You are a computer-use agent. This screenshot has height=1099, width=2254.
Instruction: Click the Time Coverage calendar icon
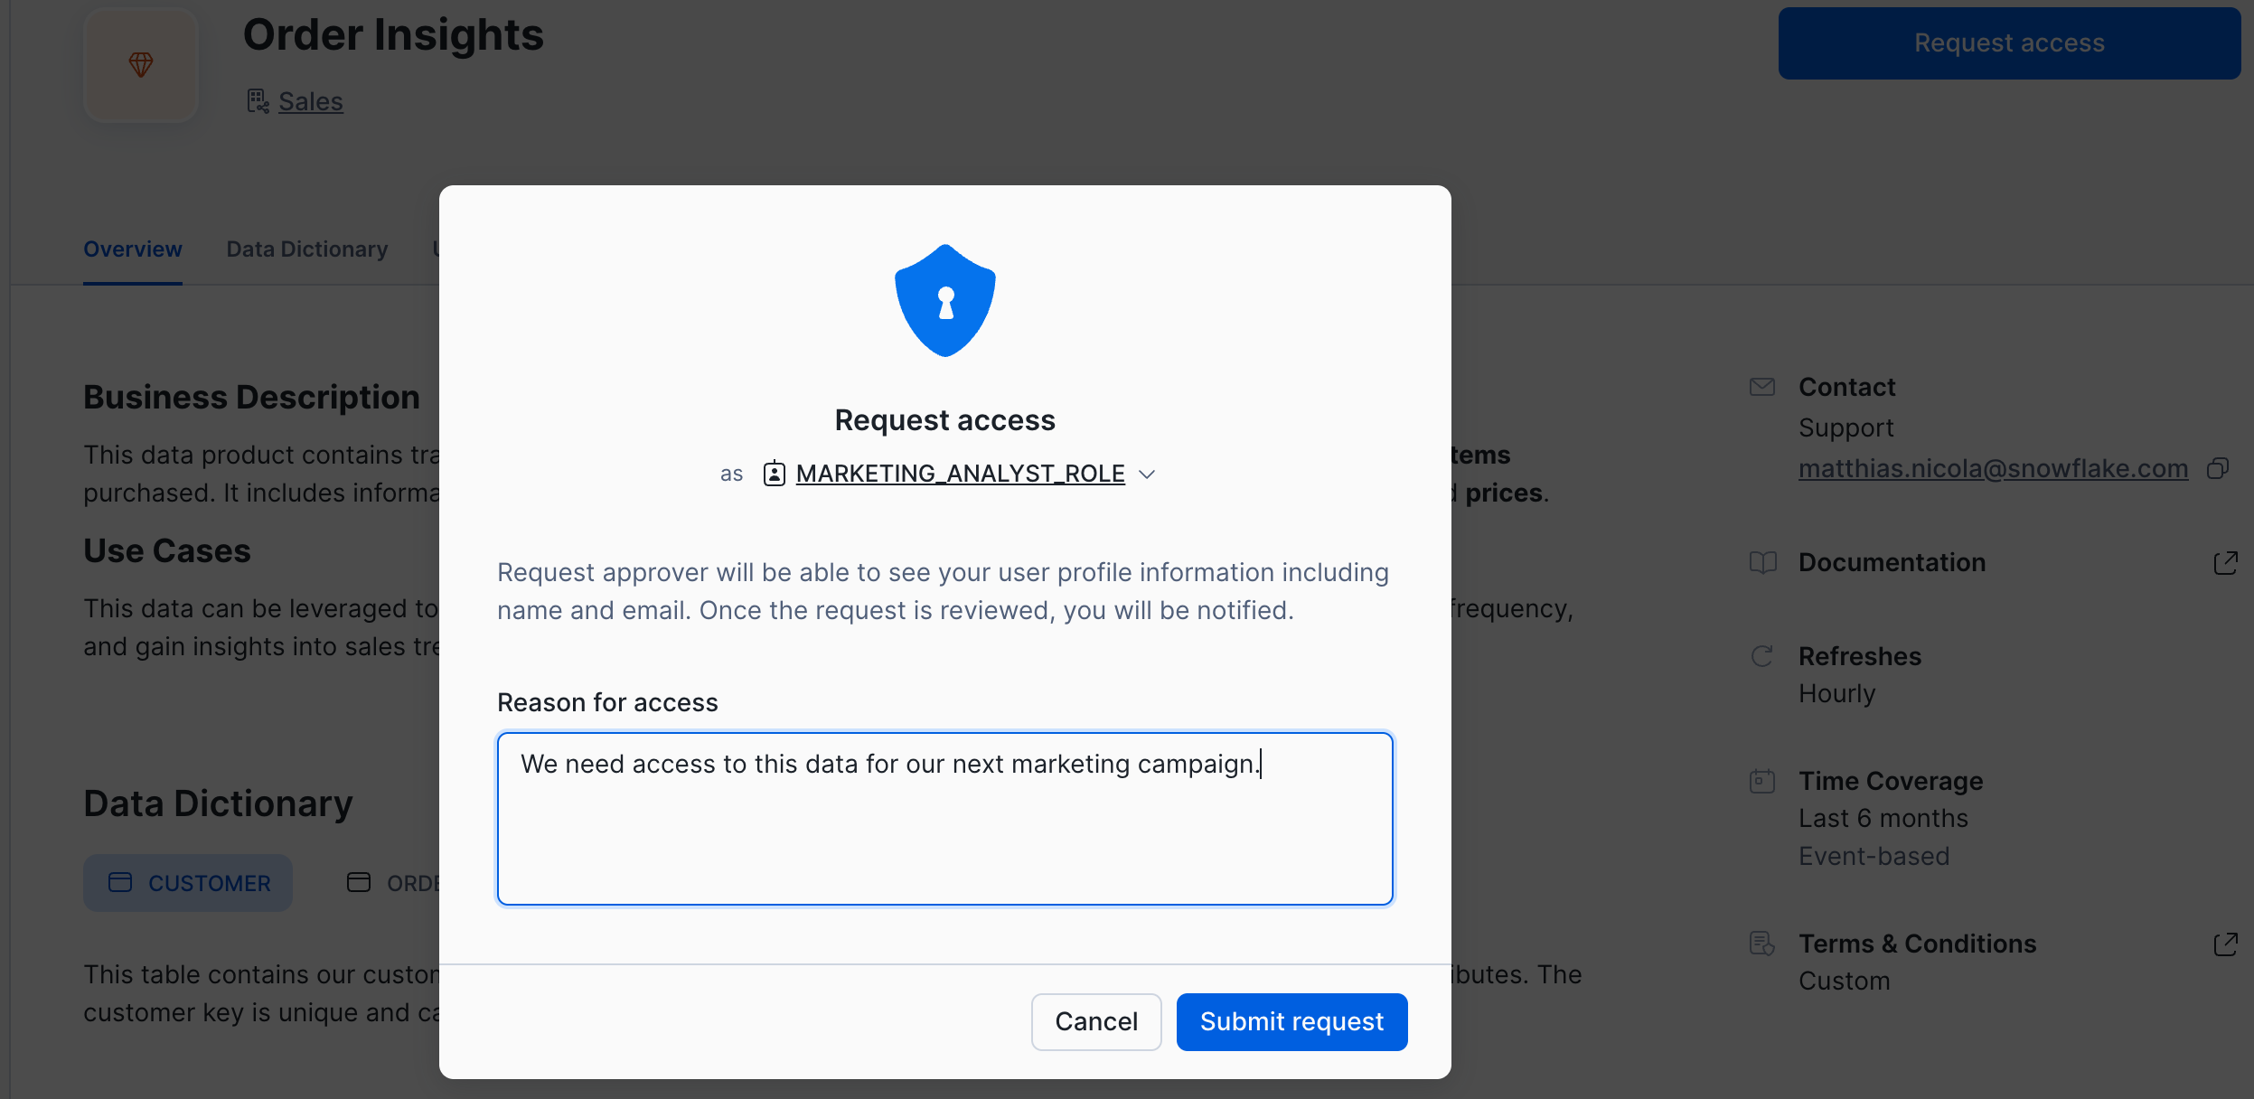1762,781
